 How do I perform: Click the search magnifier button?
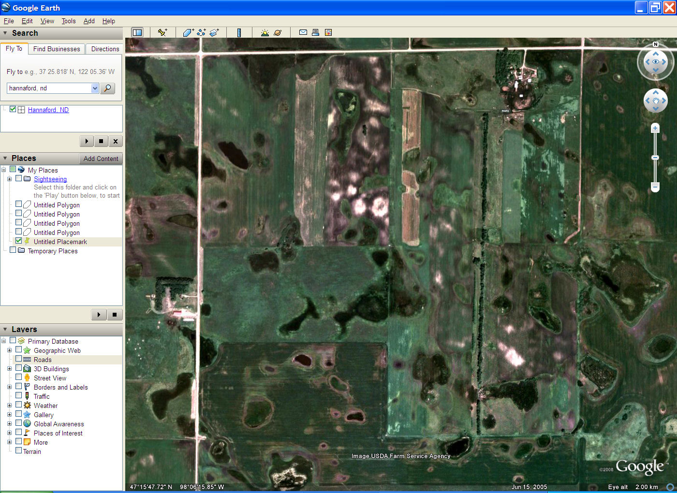[107, 88]
